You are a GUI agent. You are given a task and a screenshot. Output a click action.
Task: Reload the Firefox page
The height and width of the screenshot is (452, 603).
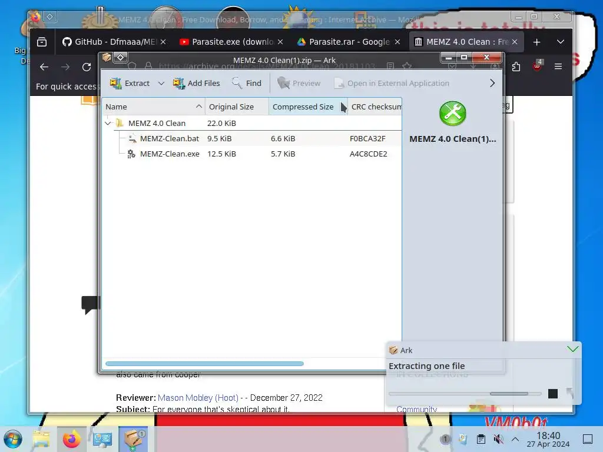[x=87, y=67]
